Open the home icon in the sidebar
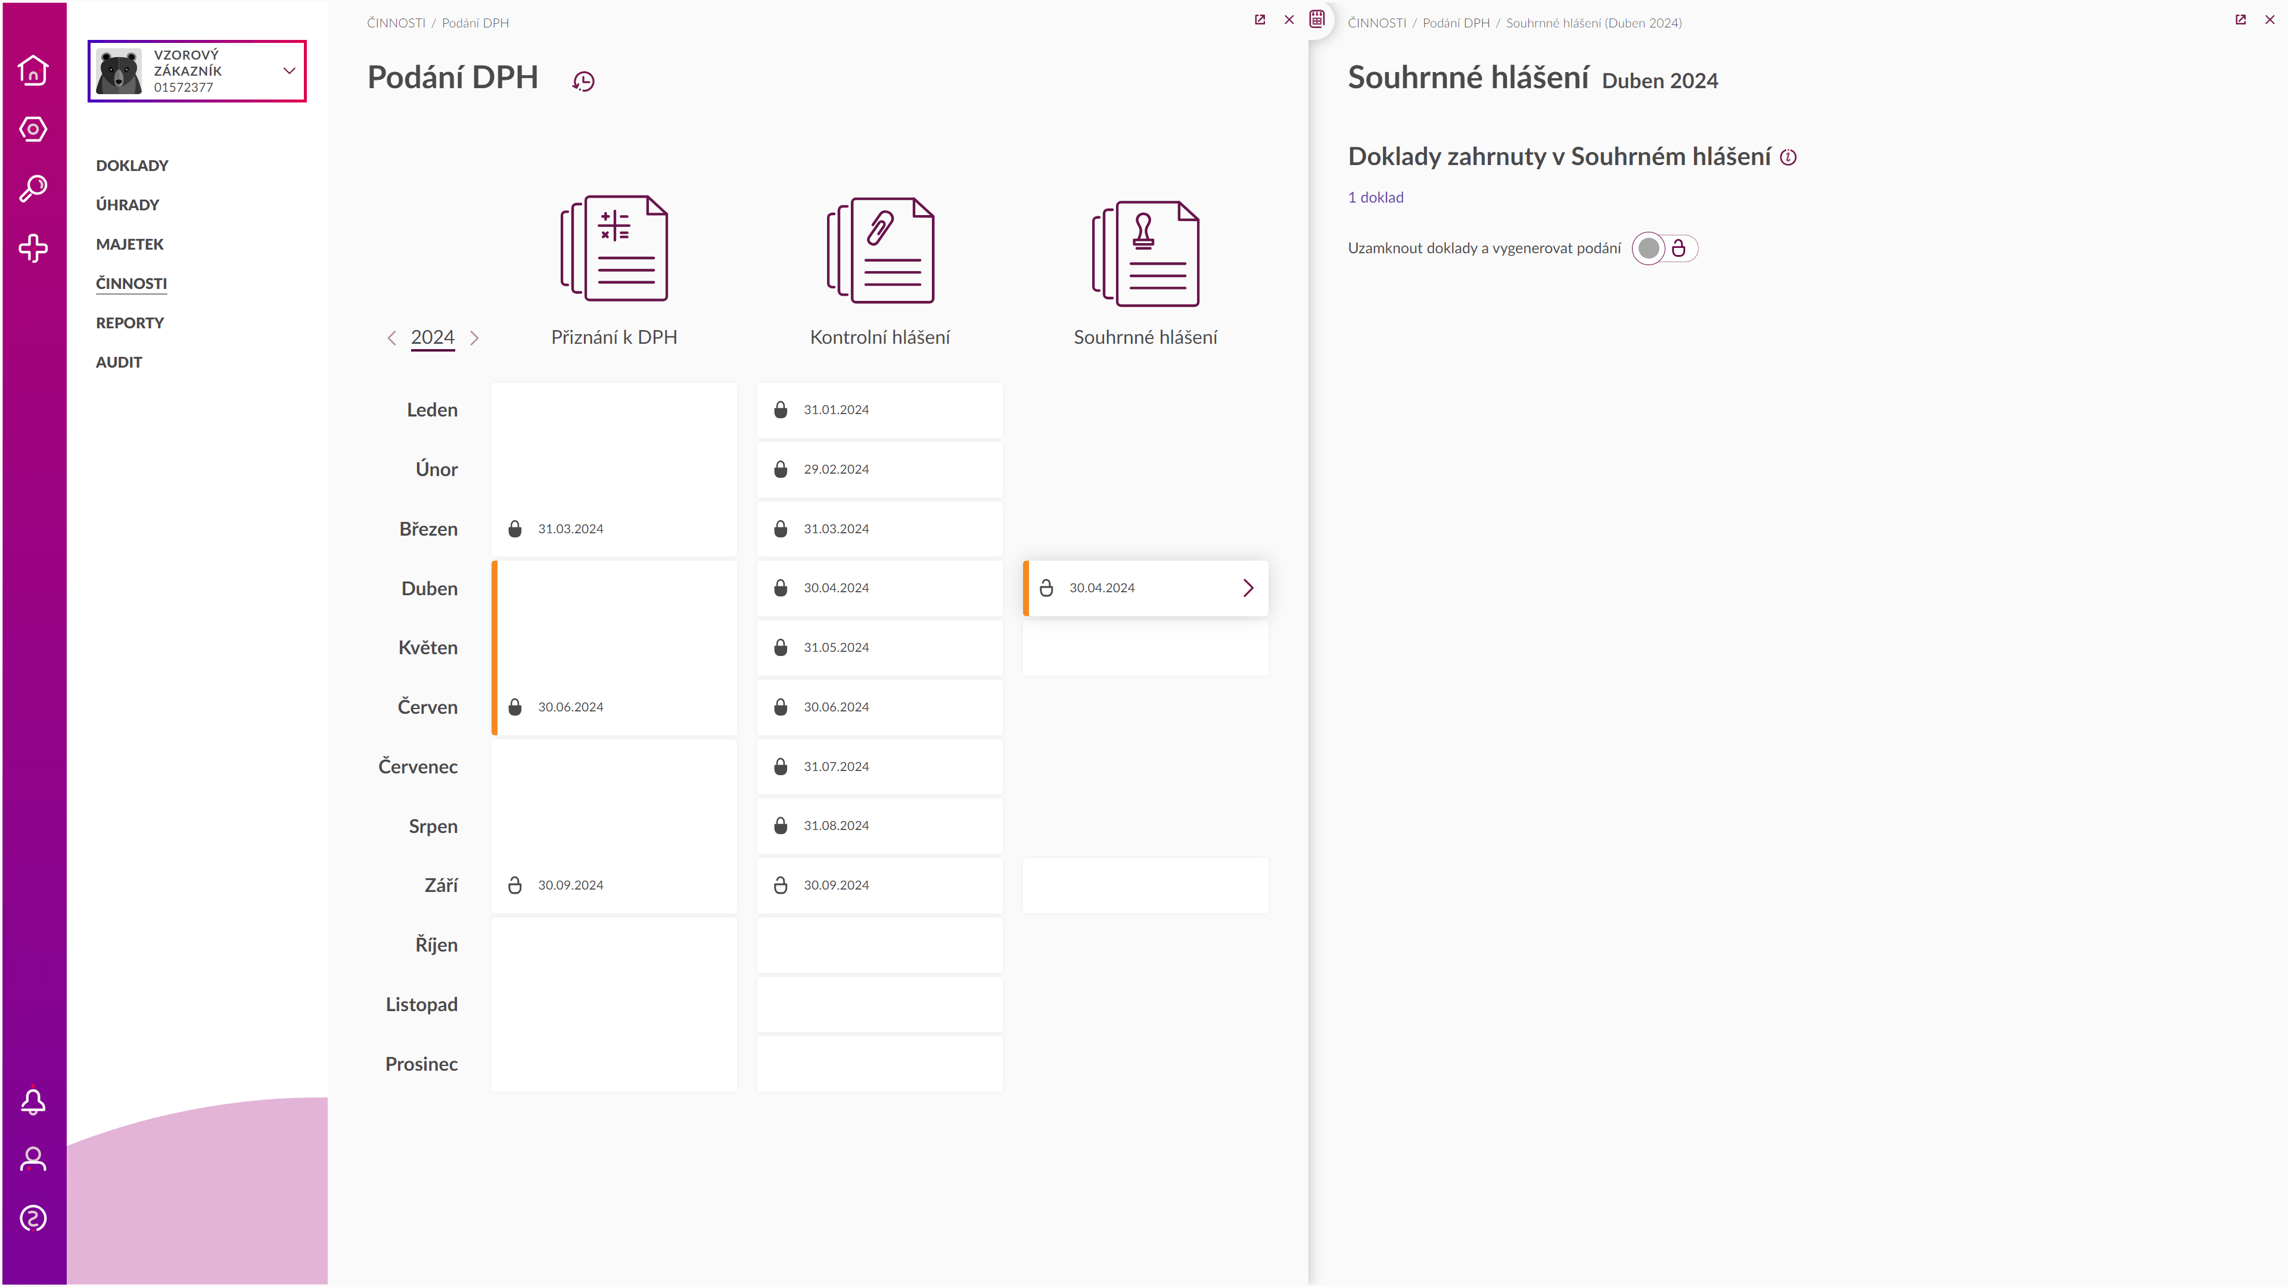Viewport: 2288px width, 1287px height. [33, 70]
